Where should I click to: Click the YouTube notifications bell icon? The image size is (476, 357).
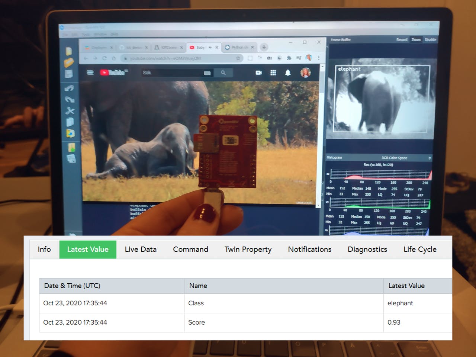click(287, 73)
